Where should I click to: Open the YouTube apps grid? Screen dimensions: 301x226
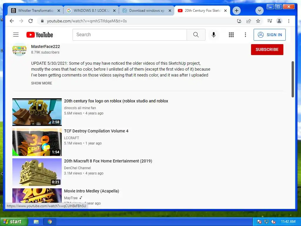tap(231, 35)
